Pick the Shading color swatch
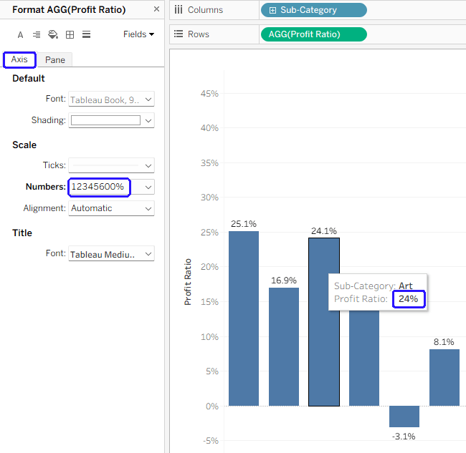The width and height of the screenshot is (466, 453). (105, 120)
